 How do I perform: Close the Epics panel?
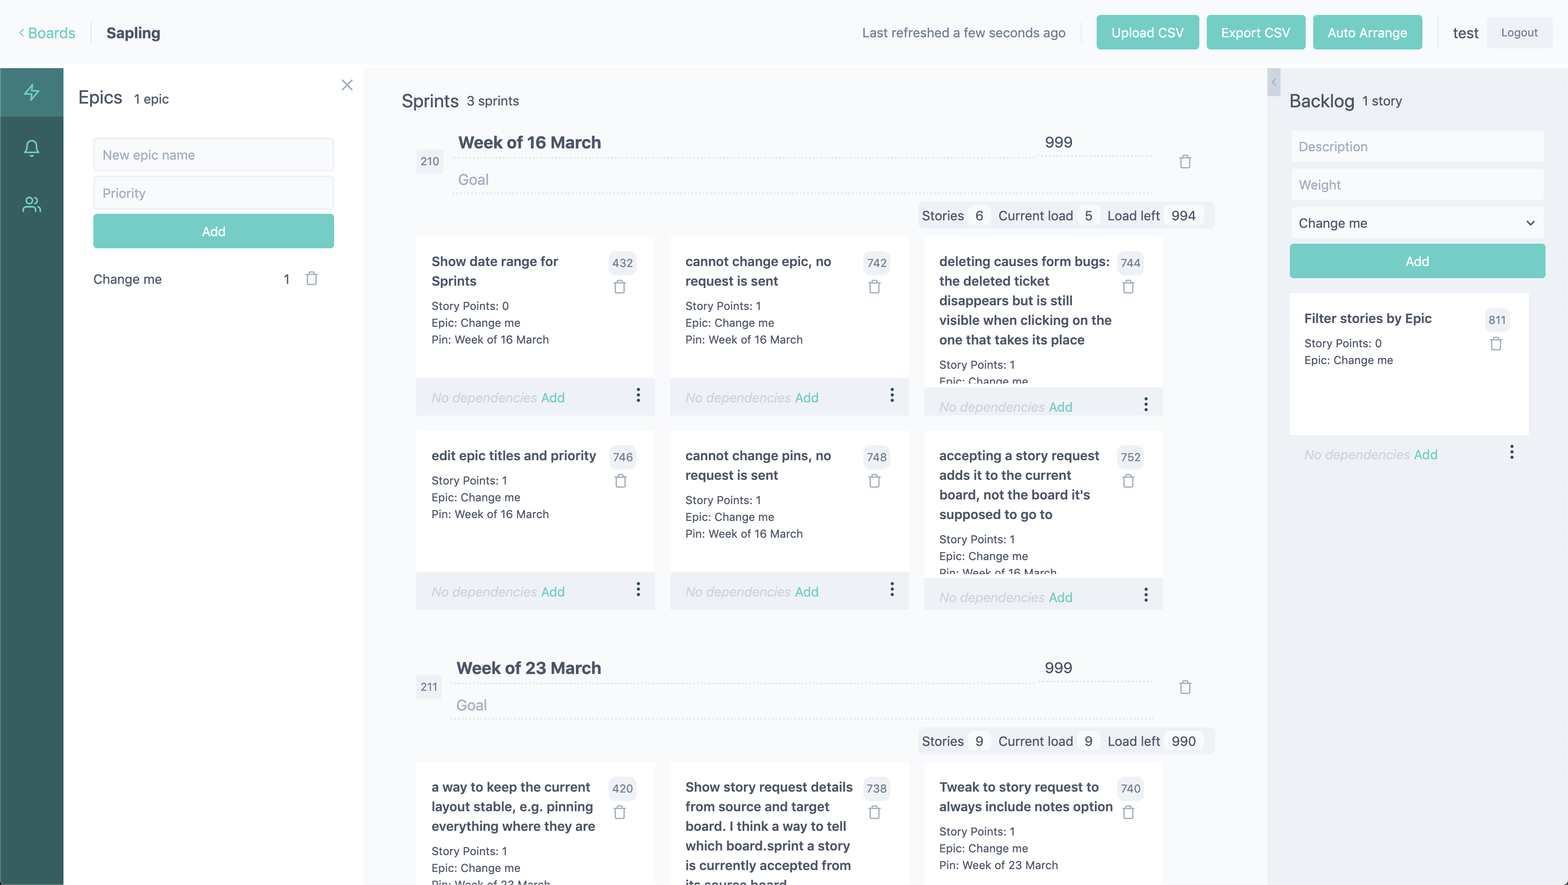[x=347, y=85]
